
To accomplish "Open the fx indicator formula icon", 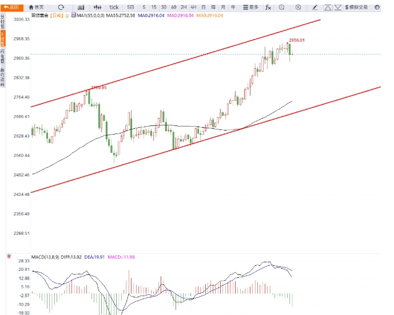I will pos(268,7).
